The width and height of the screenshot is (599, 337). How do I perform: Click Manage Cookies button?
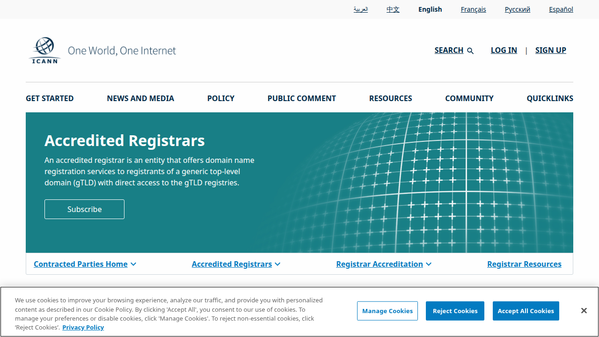point(387,311)
